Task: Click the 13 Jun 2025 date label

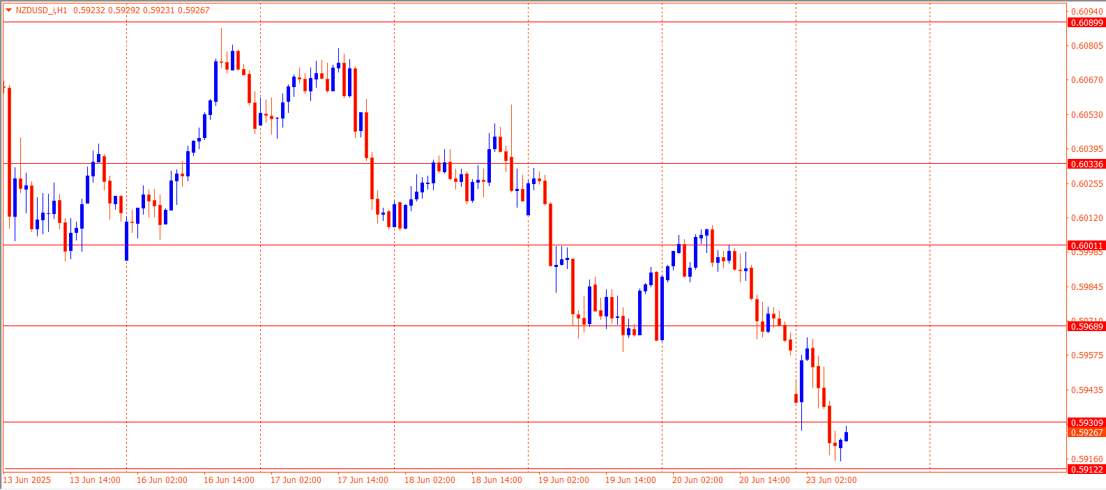Action: point(27,480)
